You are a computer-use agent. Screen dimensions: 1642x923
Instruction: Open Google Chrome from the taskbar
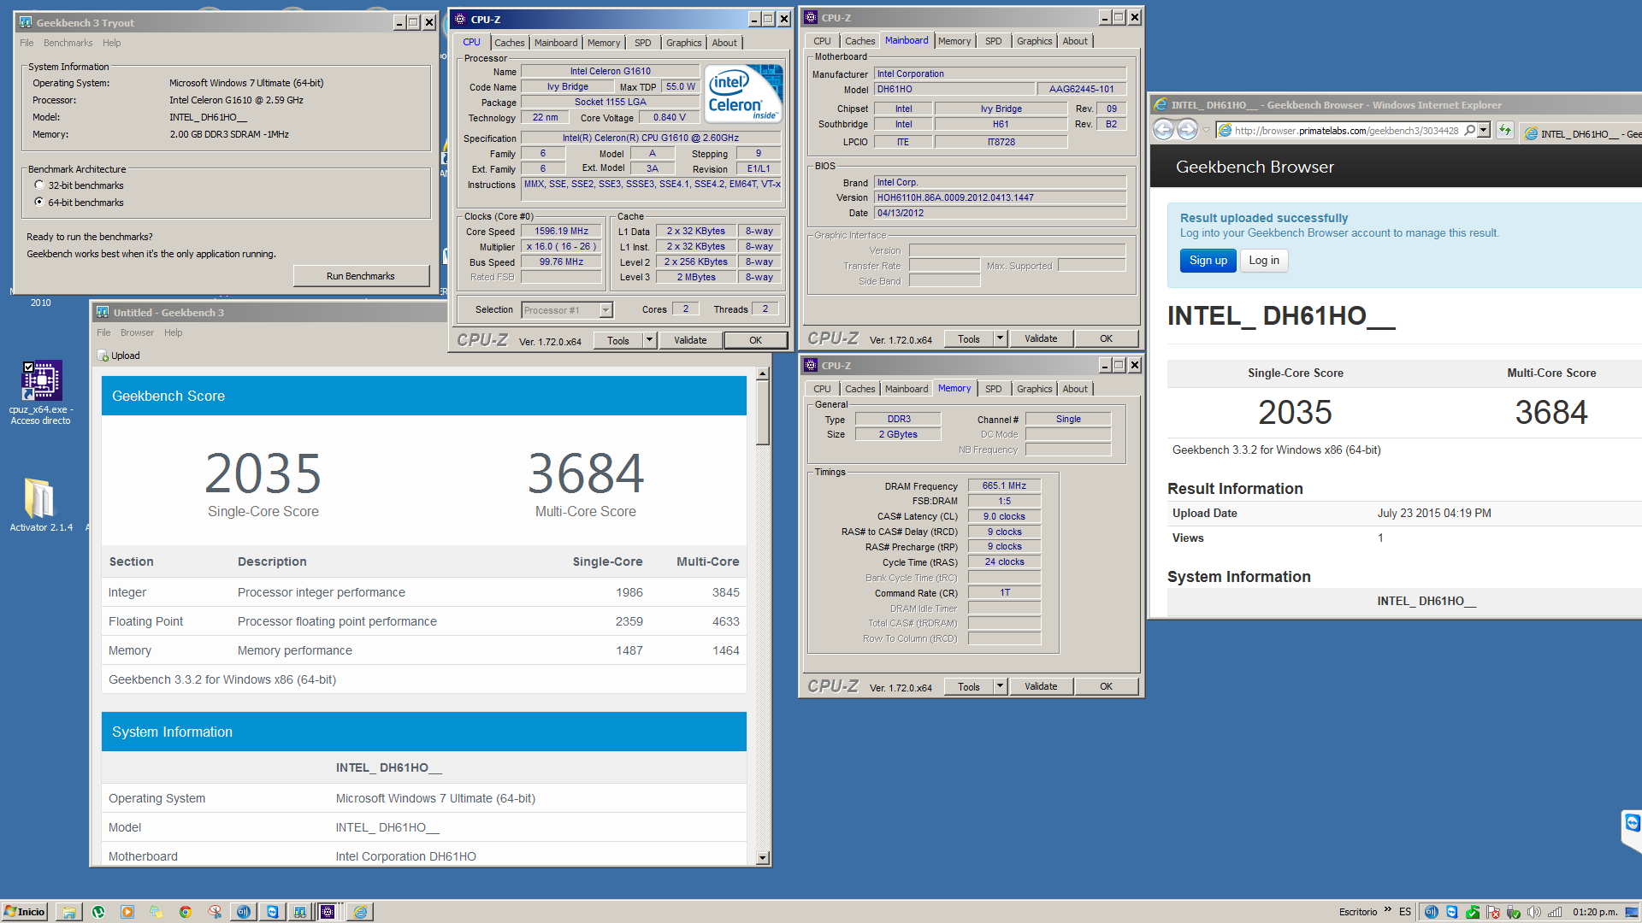point(186,912)
